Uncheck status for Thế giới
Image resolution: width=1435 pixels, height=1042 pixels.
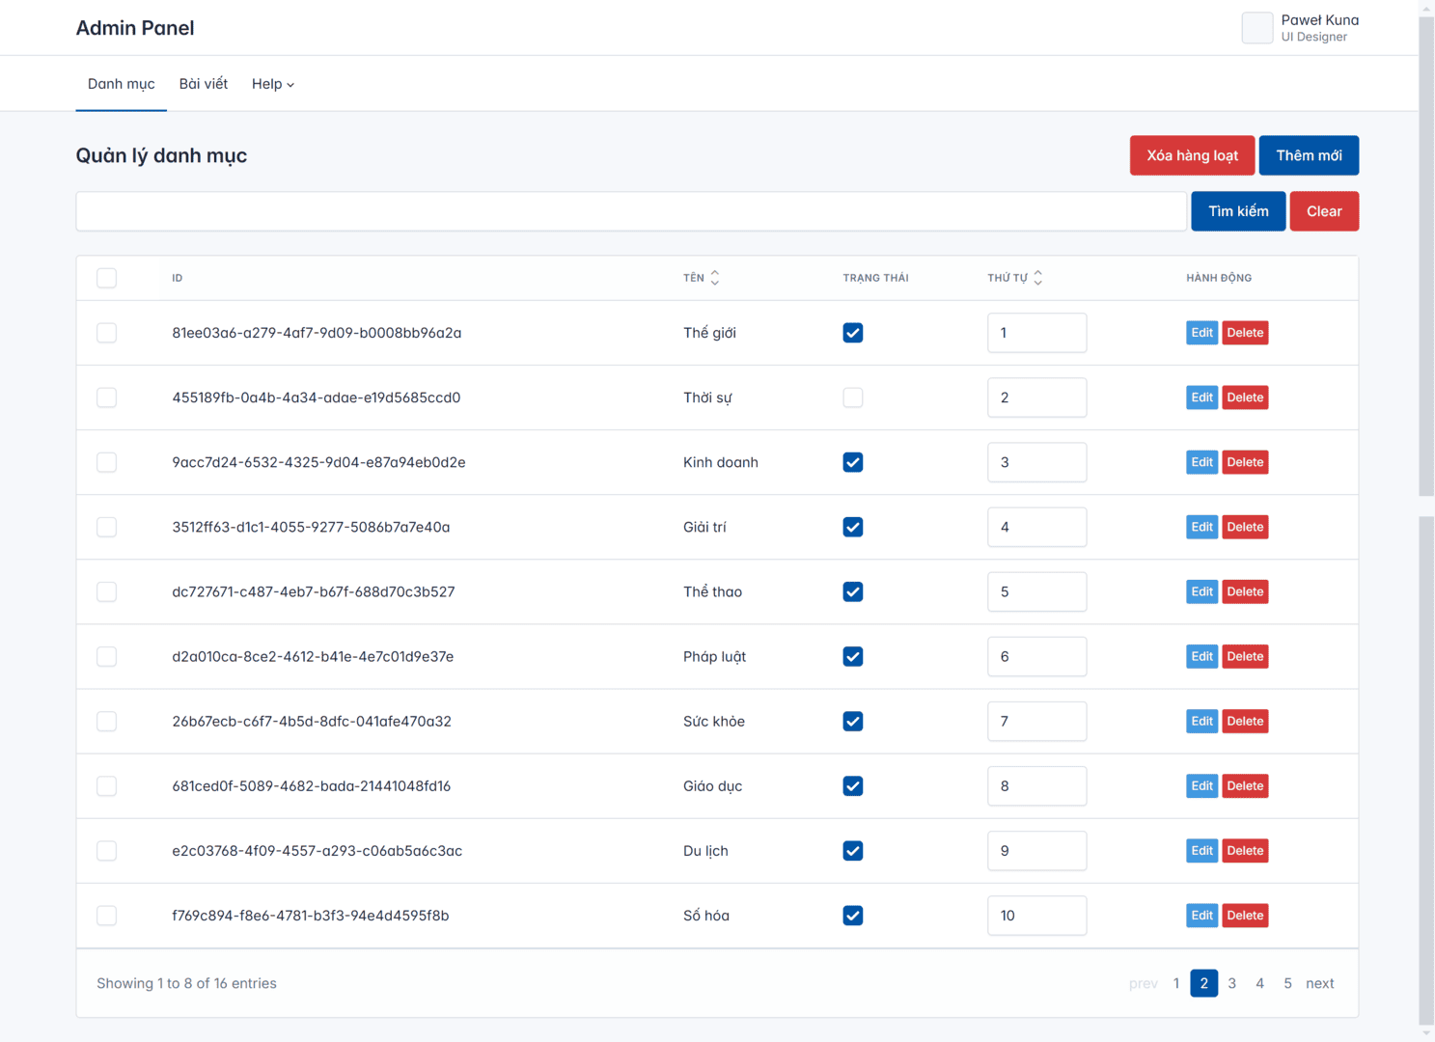(852, 333)
